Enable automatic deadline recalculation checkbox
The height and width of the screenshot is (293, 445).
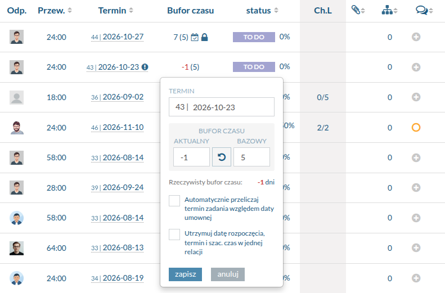174,201
